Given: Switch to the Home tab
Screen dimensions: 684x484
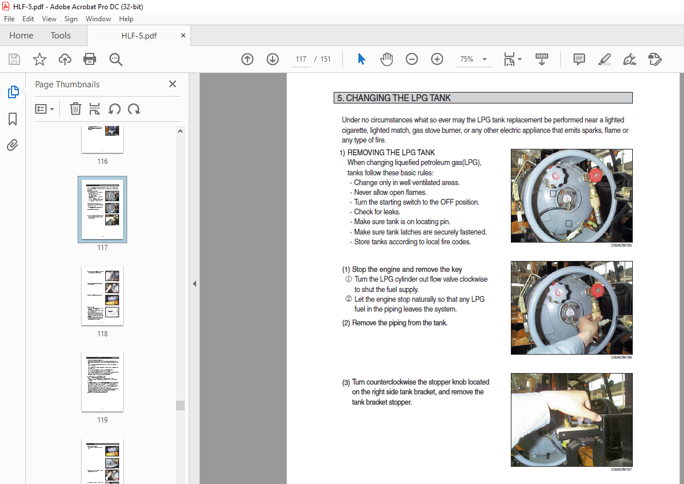Looking at the screenshot, I should tap(21, 35).
